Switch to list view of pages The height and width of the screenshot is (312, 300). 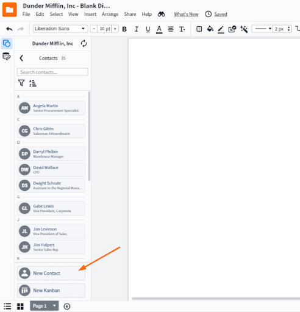[7, 307]
